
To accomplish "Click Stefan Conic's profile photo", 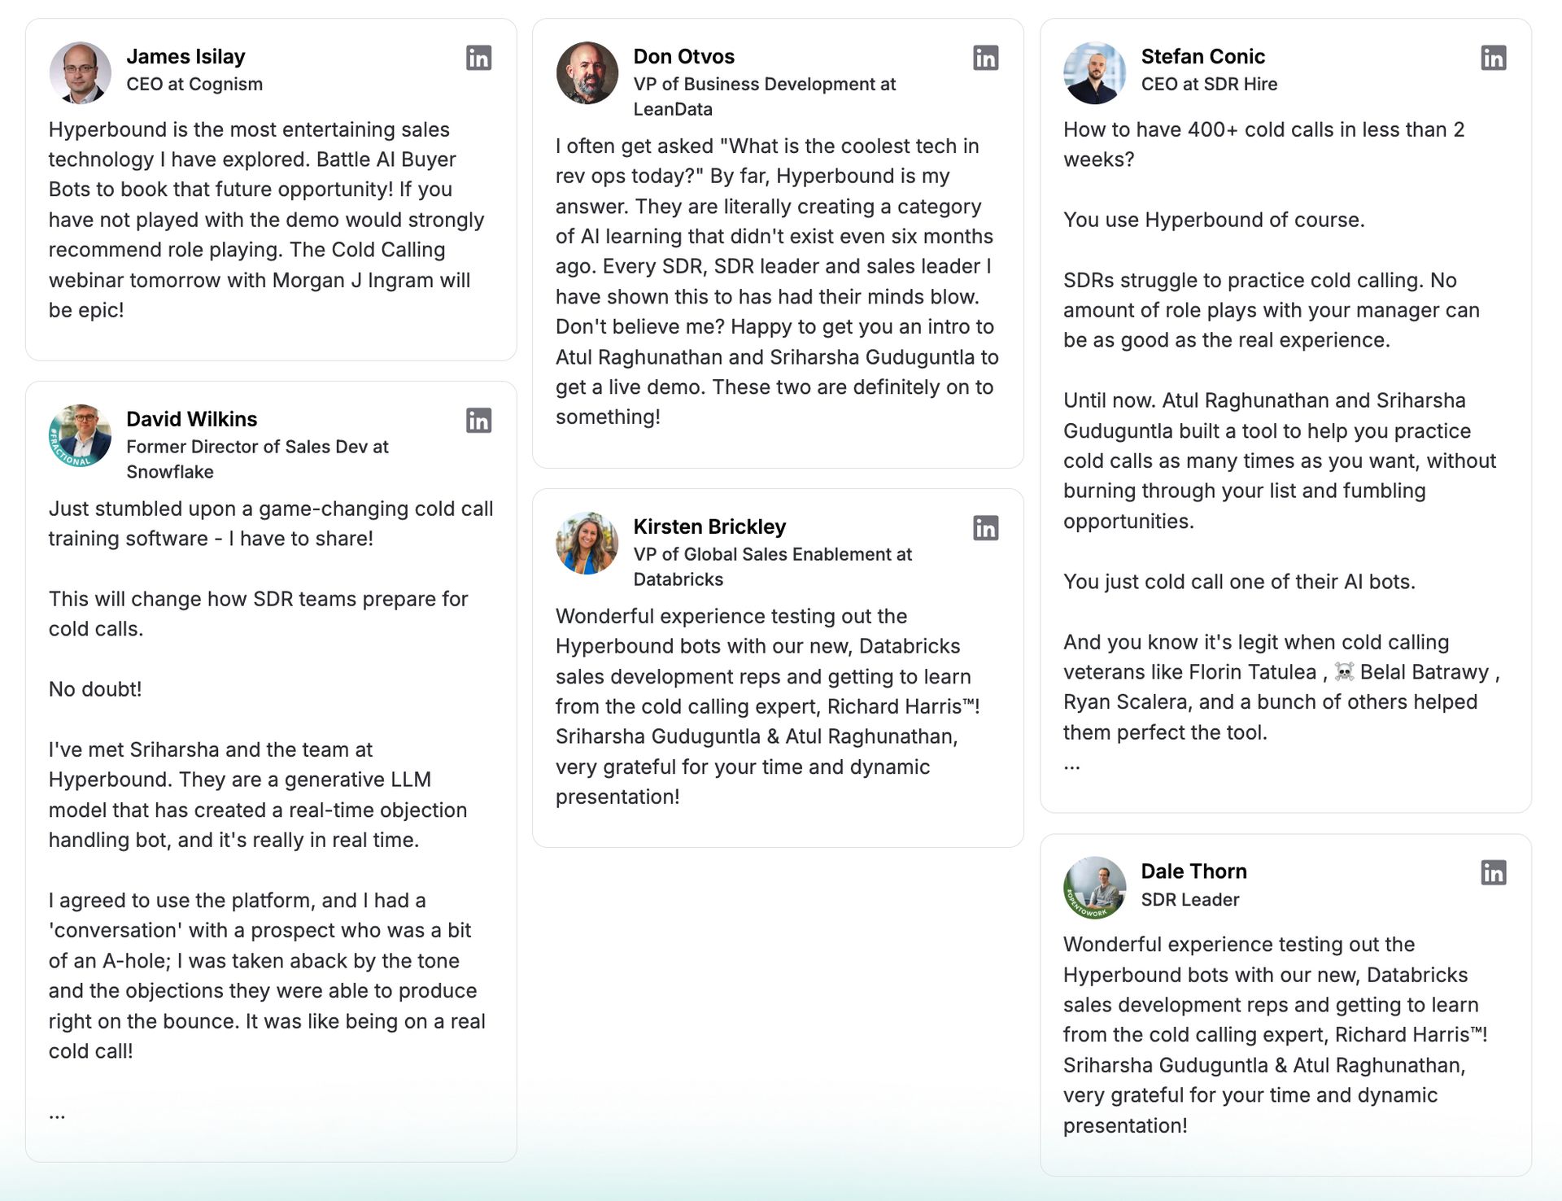I will [x=1094, y=72].
